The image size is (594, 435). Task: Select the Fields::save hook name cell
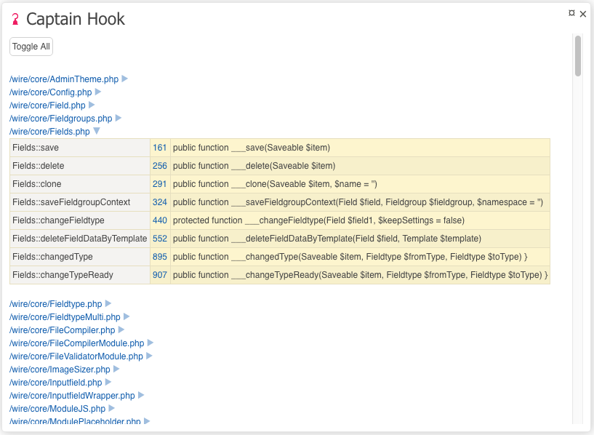click(x=80, y=148)
